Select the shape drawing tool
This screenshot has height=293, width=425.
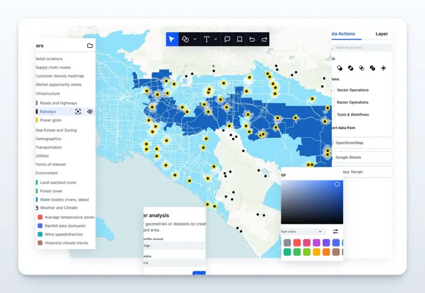[x=186, y=39]
